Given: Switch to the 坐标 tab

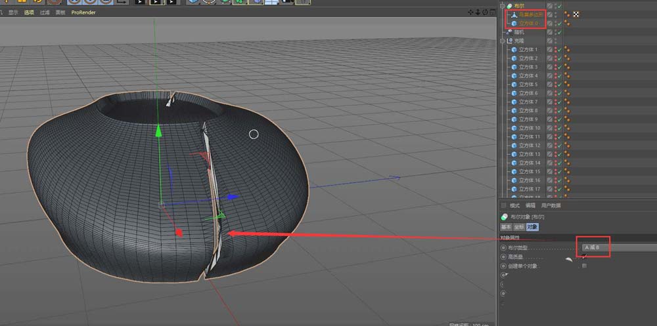Looking at the screenshot, I should [x=519, y=227].
